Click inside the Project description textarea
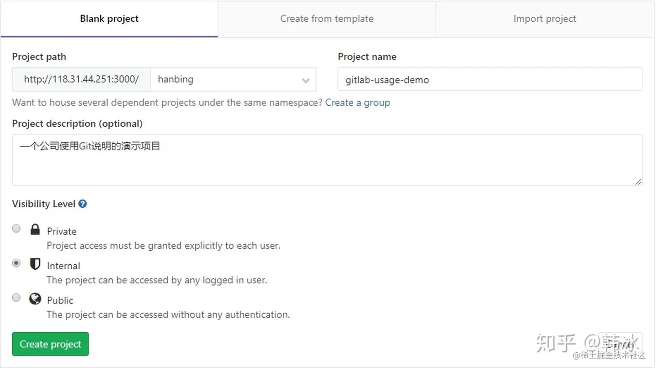This screenshot has width=656, height=370. click(x=327, y=160)
